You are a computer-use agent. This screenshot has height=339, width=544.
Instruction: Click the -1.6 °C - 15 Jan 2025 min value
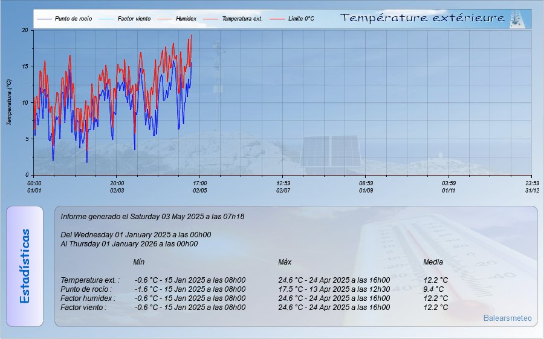pyautogui.click(x=190, y=289)
